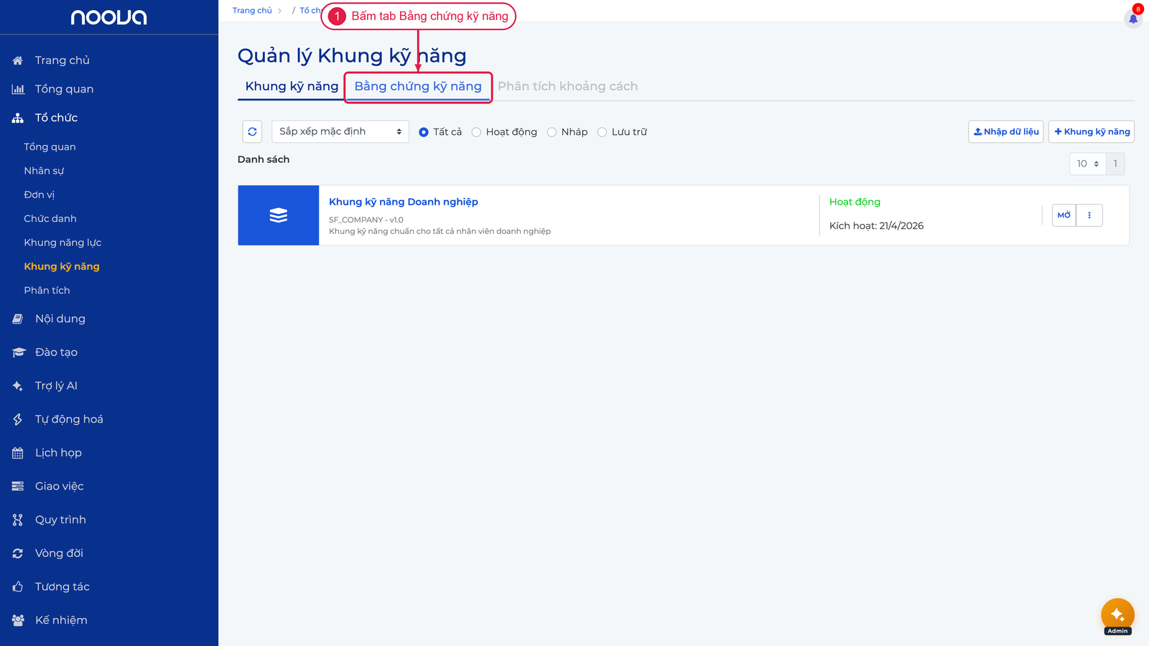Click the workflow icon beside Quy trình

[18, 520]
